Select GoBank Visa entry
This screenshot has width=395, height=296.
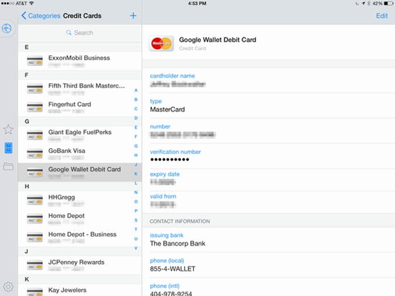coord(80,154)
